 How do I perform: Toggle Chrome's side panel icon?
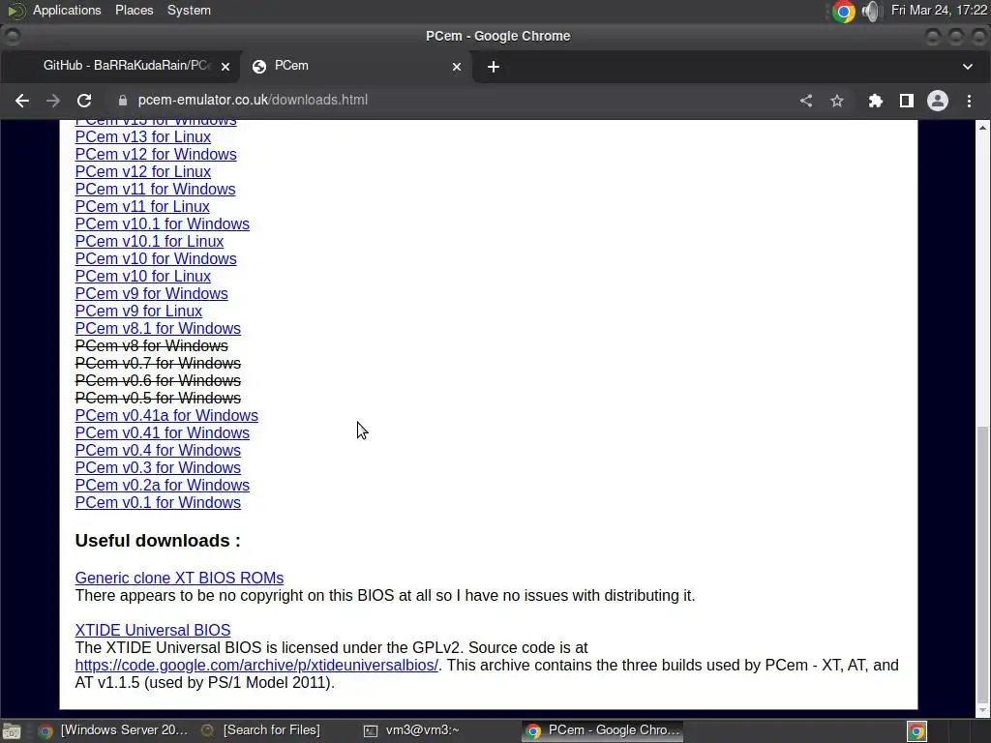pos(906,101)
